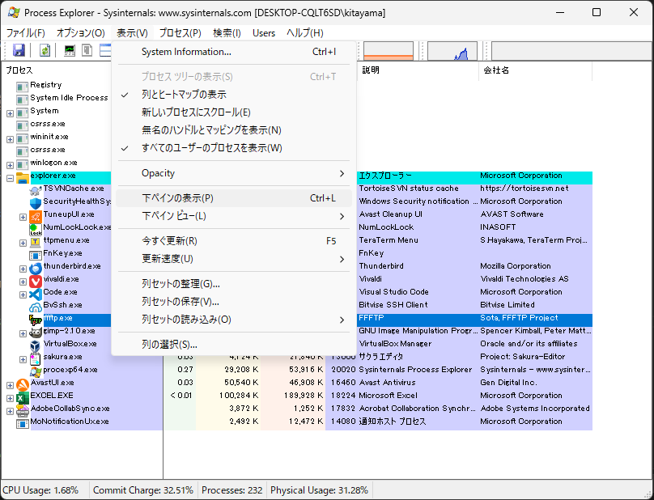The width and height of the screenshot is (654, 500).
Task: Click the Process Explorer title bar icon
Action: [14, 12]
